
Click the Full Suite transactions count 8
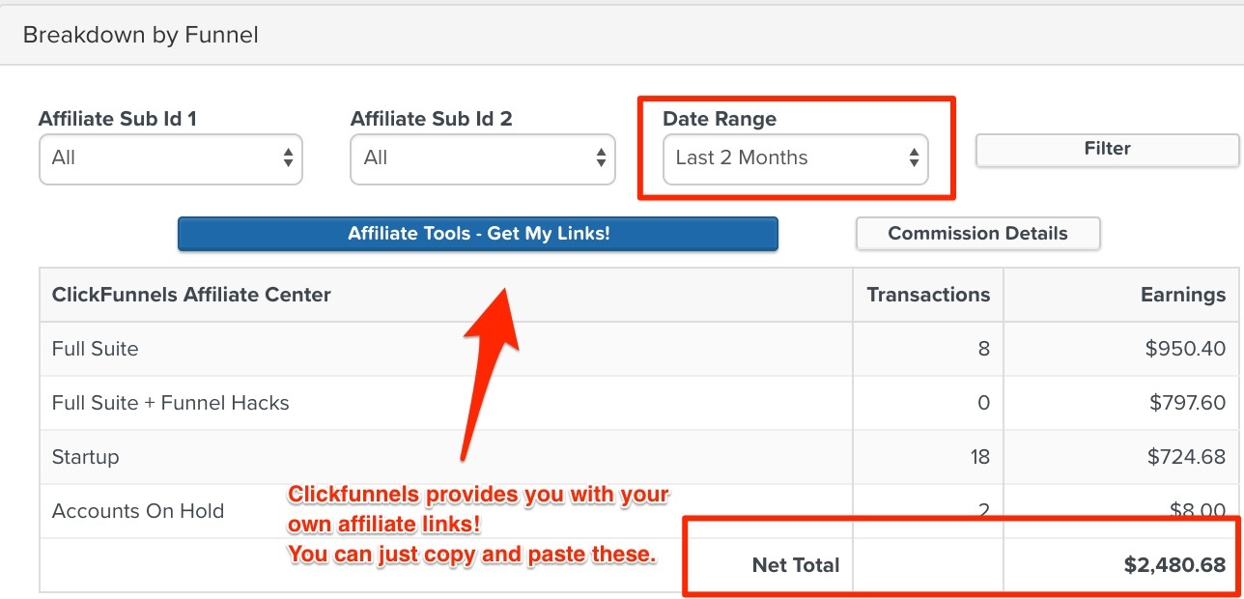point(984,349)
